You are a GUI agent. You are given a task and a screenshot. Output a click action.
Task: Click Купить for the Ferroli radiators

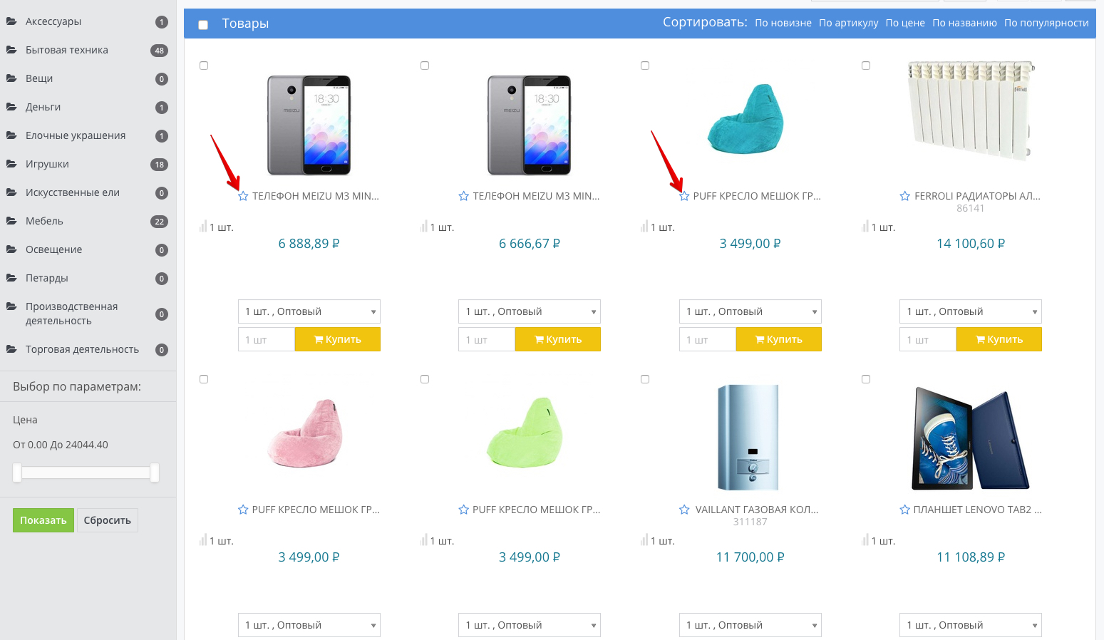point(999,339)
